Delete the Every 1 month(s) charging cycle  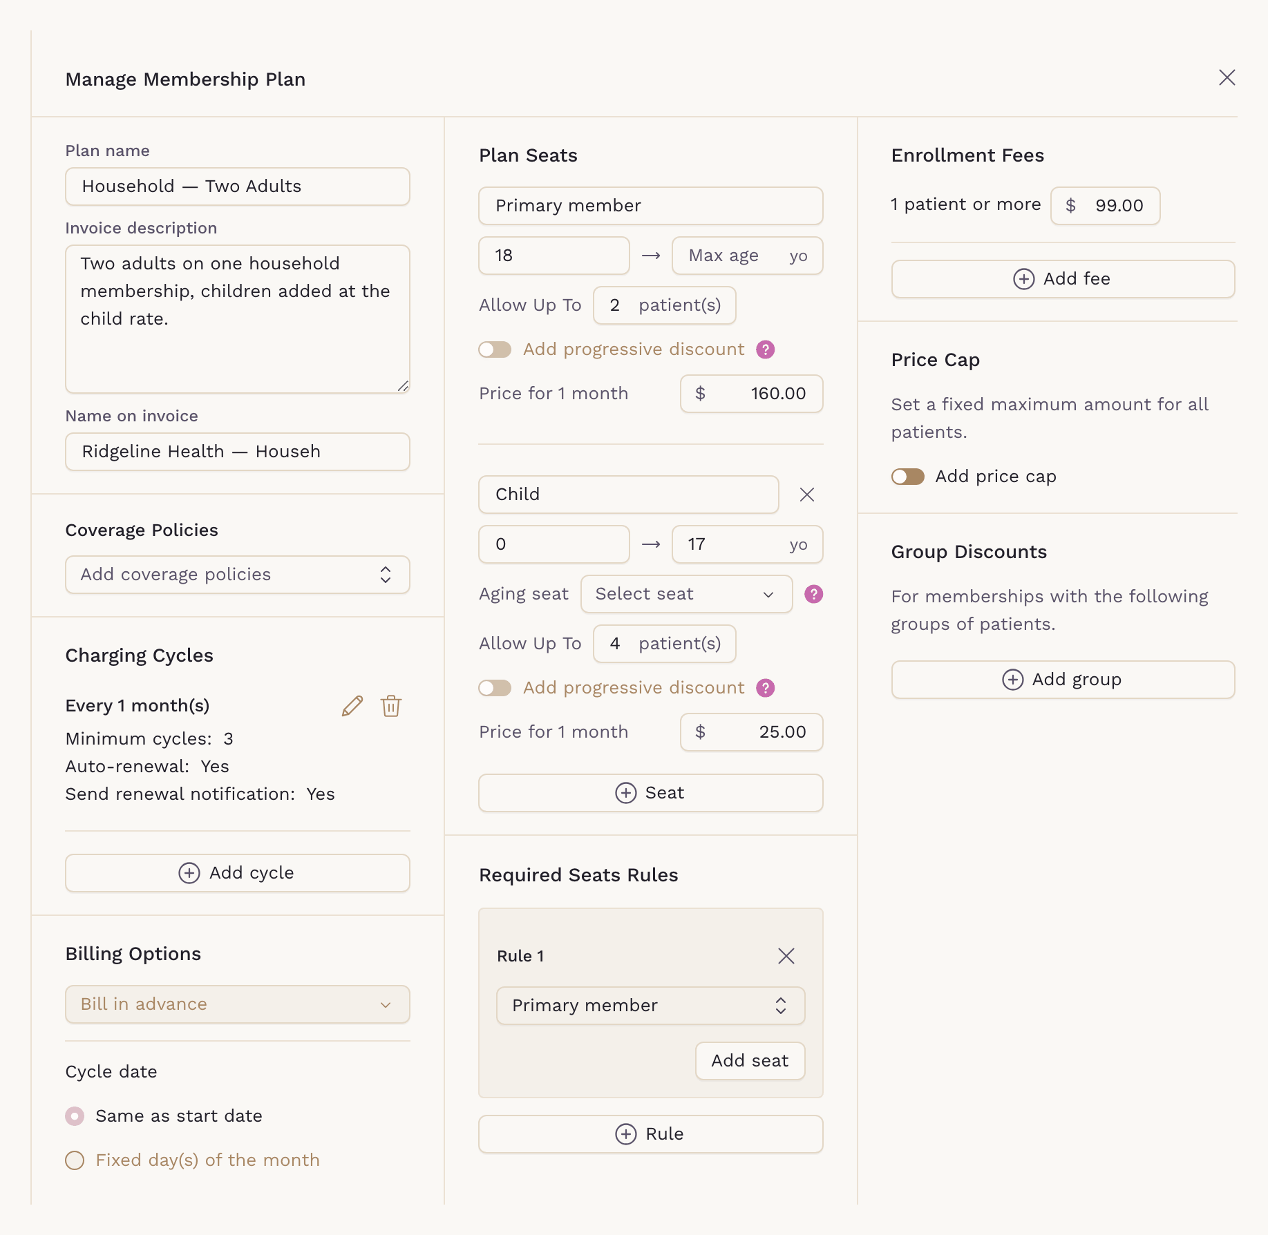point(391,706)
